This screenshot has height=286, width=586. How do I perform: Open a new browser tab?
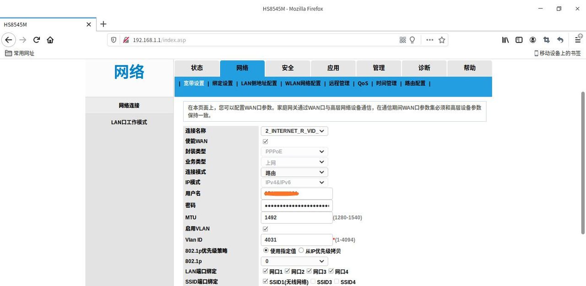coord(103,24)
